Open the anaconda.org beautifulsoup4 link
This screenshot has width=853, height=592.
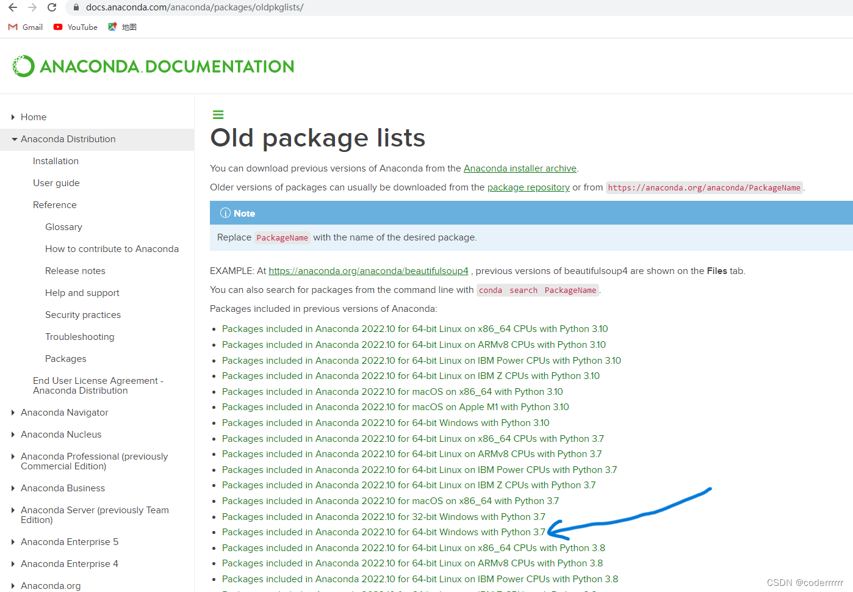(x=369, y=271)
